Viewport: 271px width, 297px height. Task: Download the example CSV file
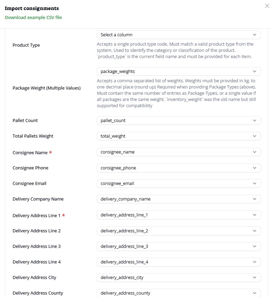point(33,17)
